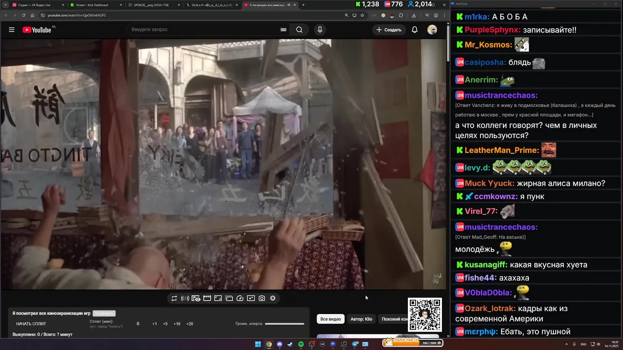
Task: Click username Ozark_lotrak in chat
Action: point(489,308)
